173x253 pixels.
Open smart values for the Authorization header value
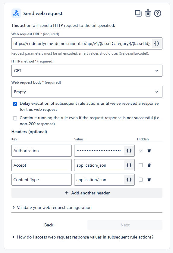129,151
